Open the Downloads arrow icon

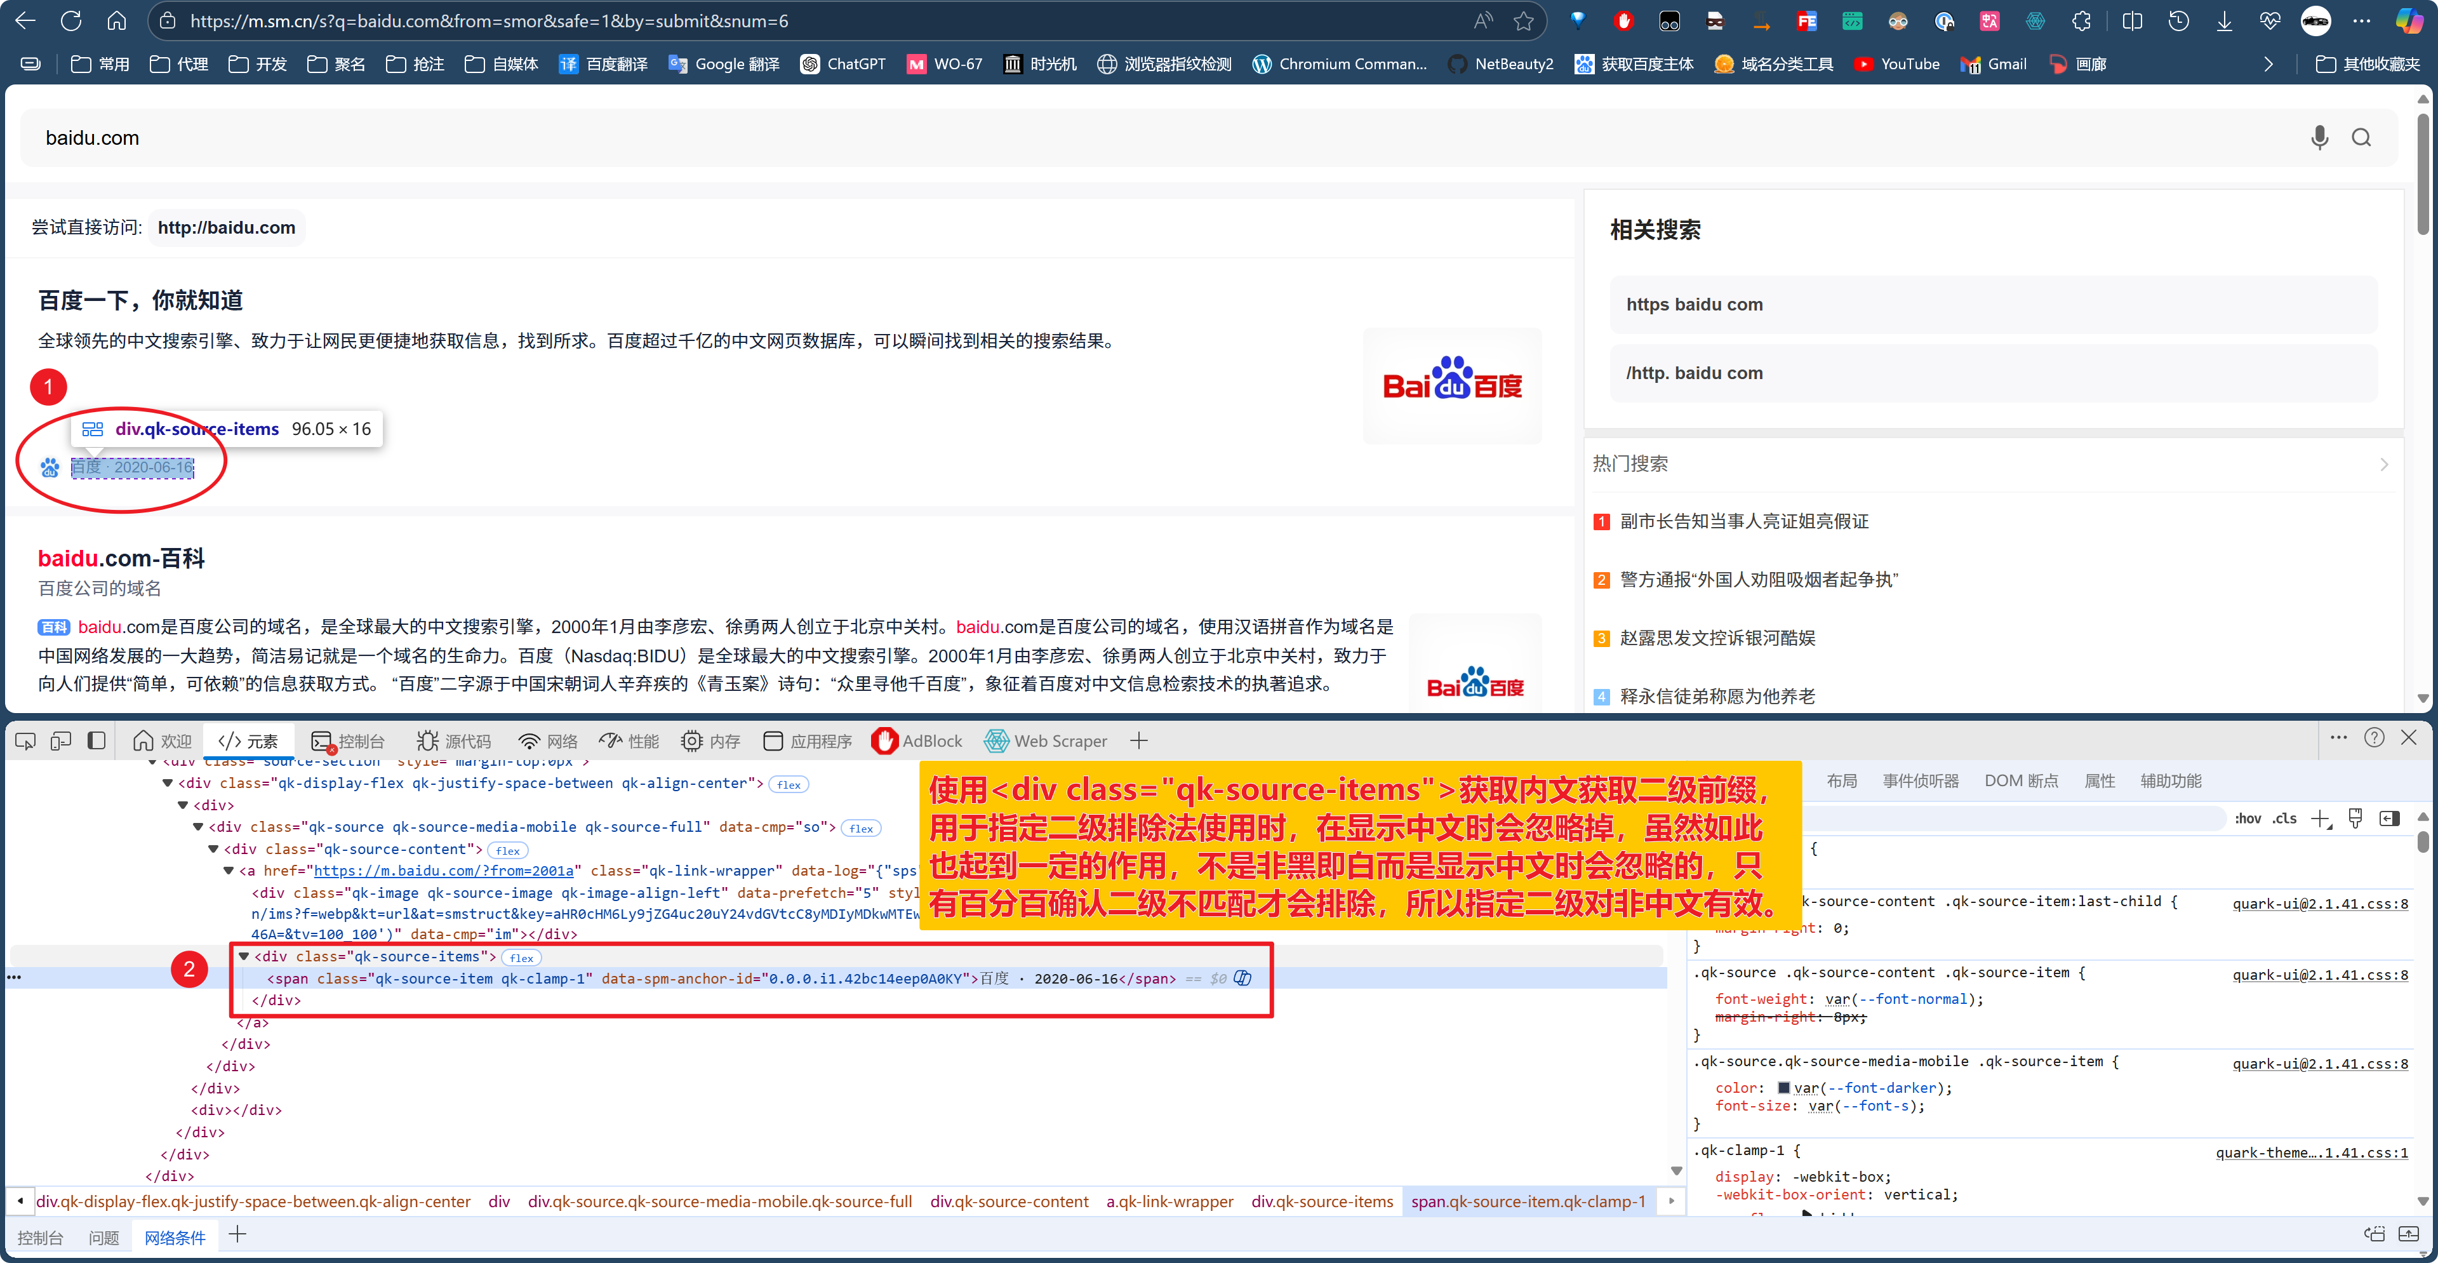click(2224, 21)
